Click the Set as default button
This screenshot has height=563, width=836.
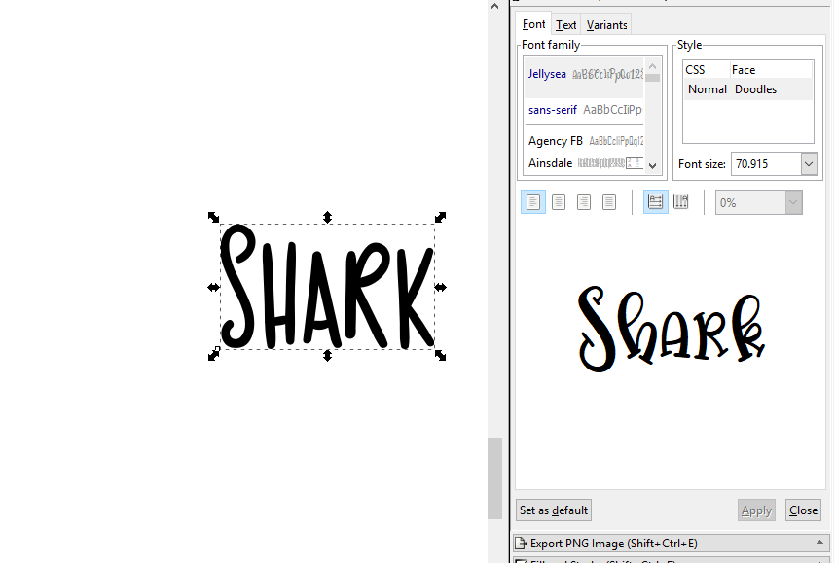coord(554,510)
